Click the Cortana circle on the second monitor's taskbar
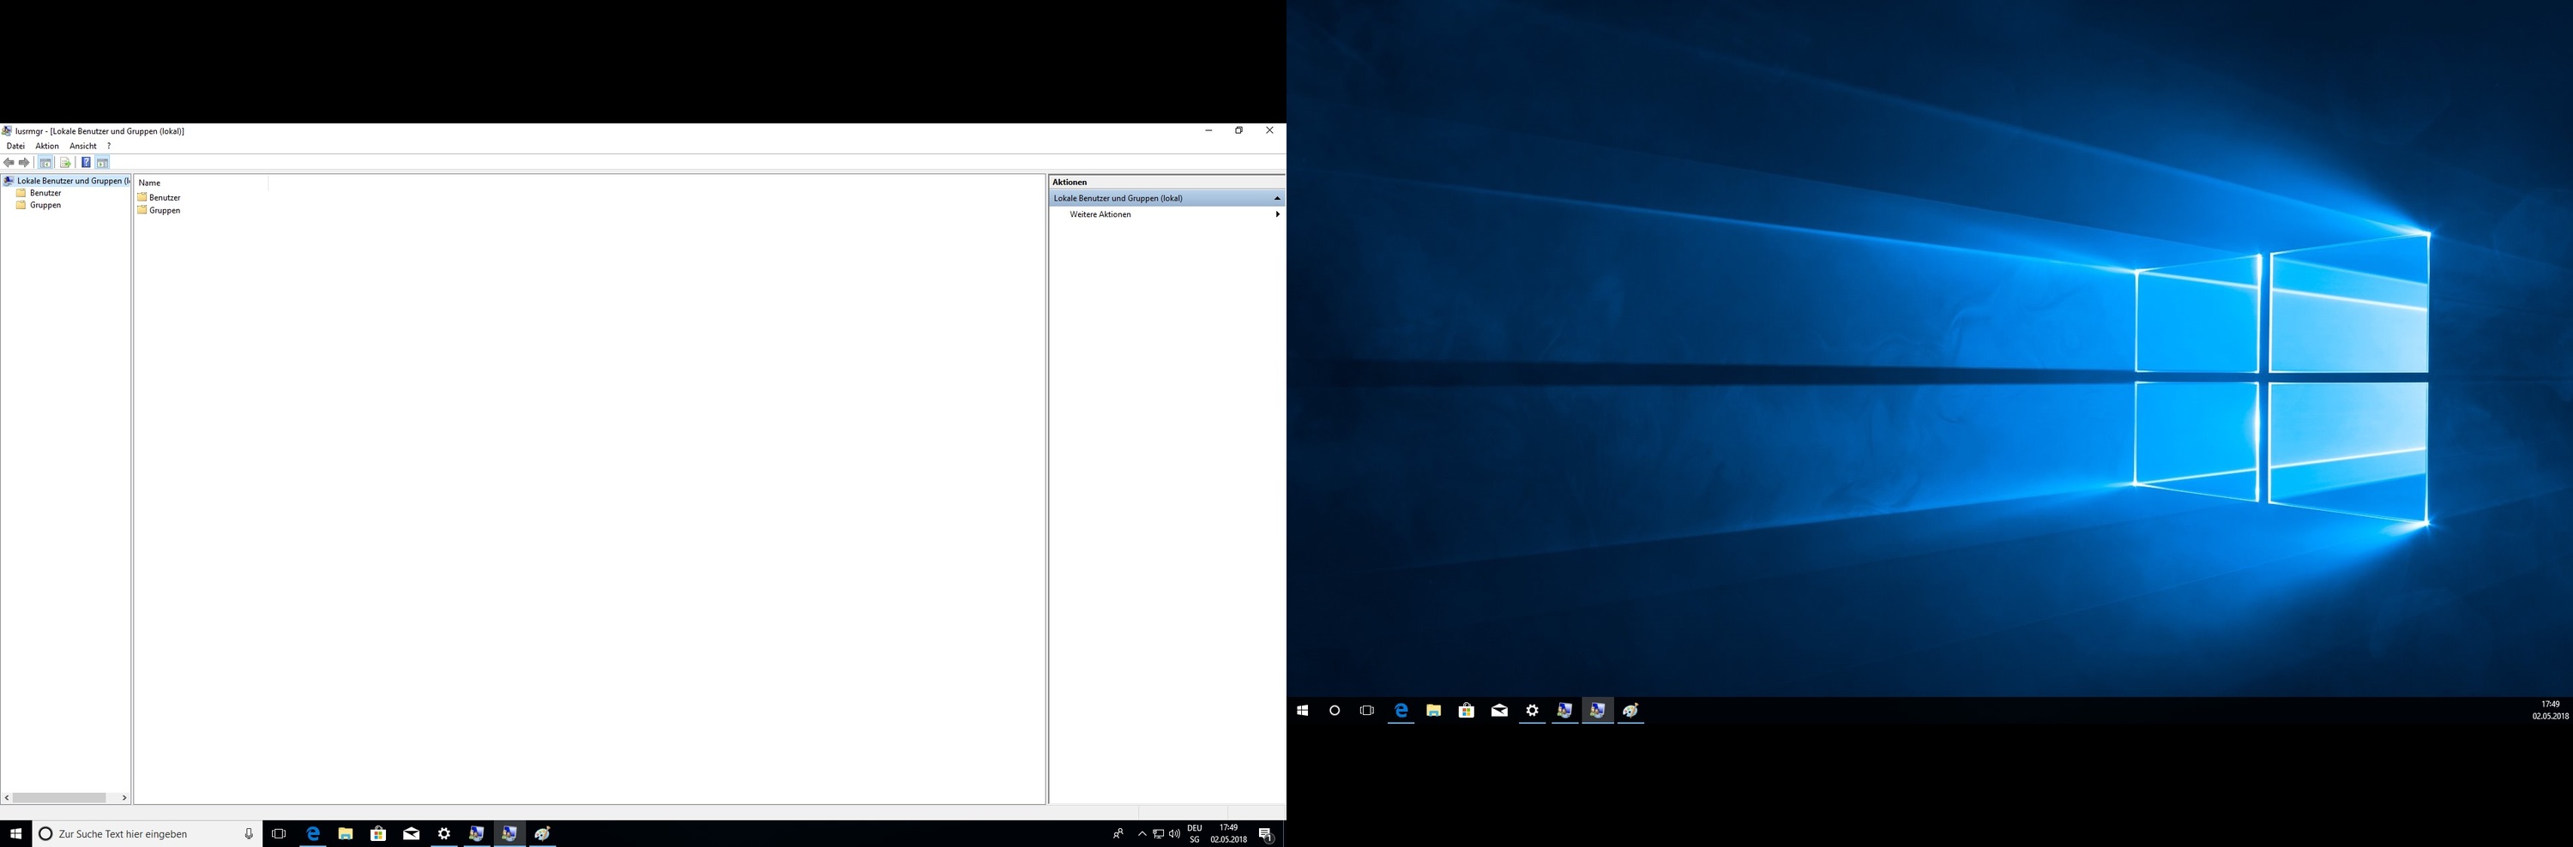Screen dimensions: 2573x847 (1335, 710)
